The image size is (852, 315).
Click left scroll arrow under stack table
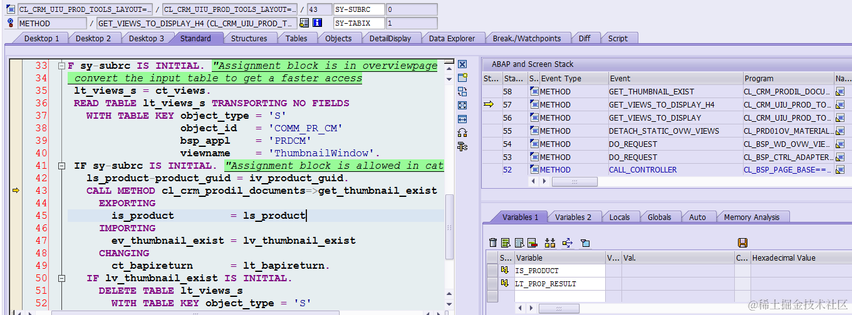tap(534, 182)
